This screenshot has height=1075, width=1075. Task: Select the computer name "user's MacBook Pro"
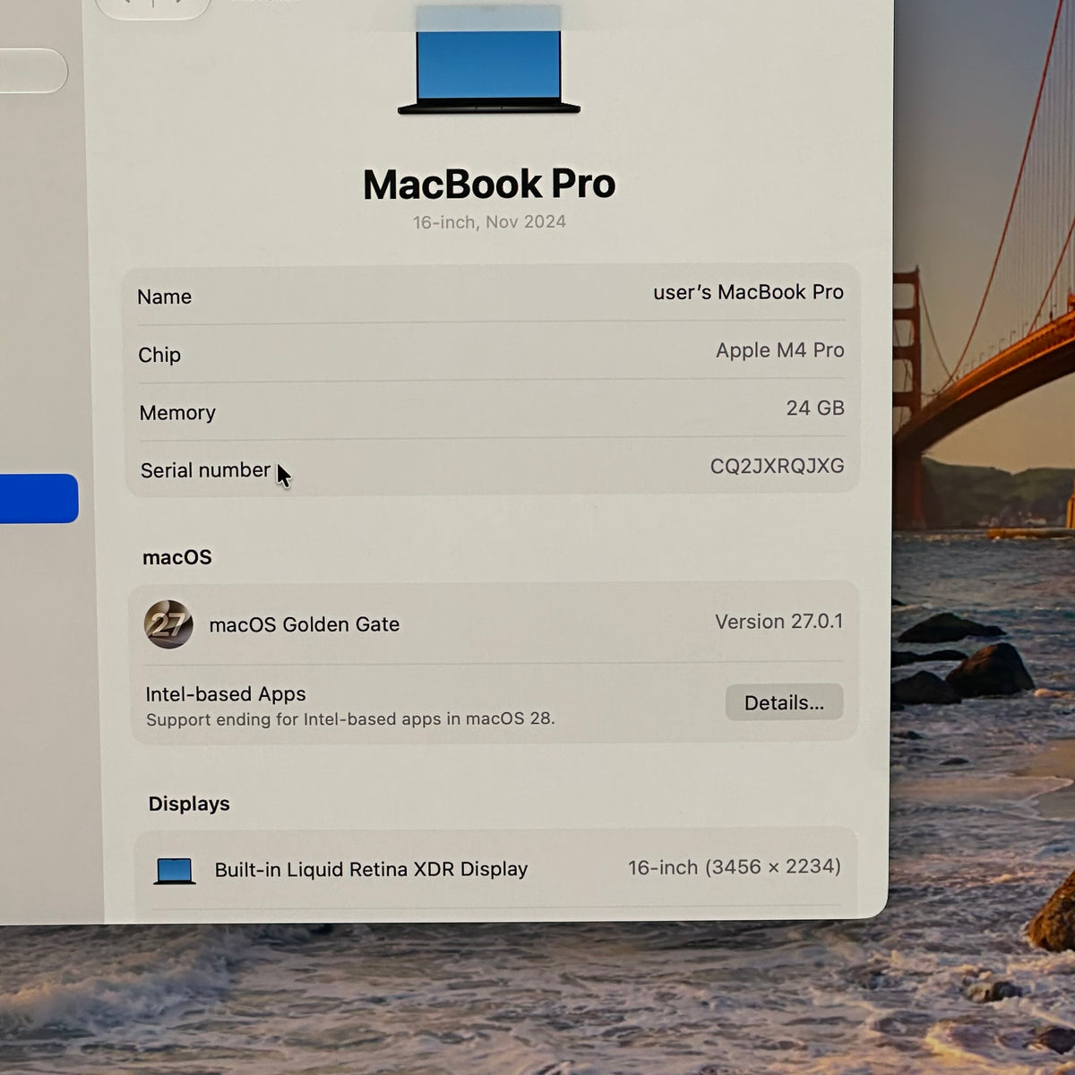click(748, 292)
